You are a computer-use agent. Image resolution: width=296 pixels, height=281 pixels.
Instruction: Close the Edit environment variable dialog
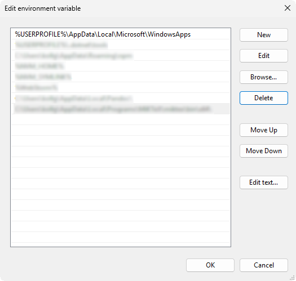288,8
